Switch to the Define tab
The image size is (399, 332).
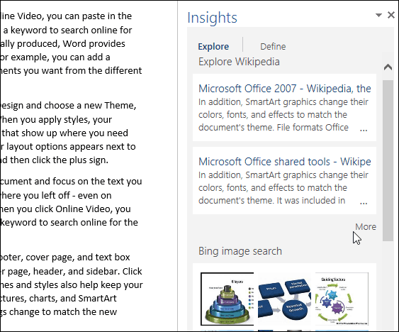click(x=273, y=46)
